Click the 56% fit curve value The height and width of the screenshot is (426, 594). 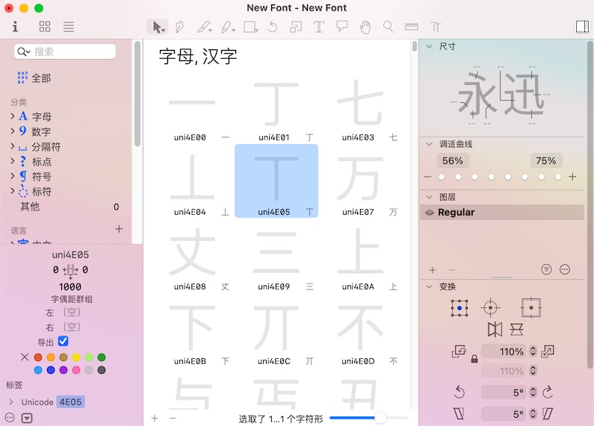[453, 161]
